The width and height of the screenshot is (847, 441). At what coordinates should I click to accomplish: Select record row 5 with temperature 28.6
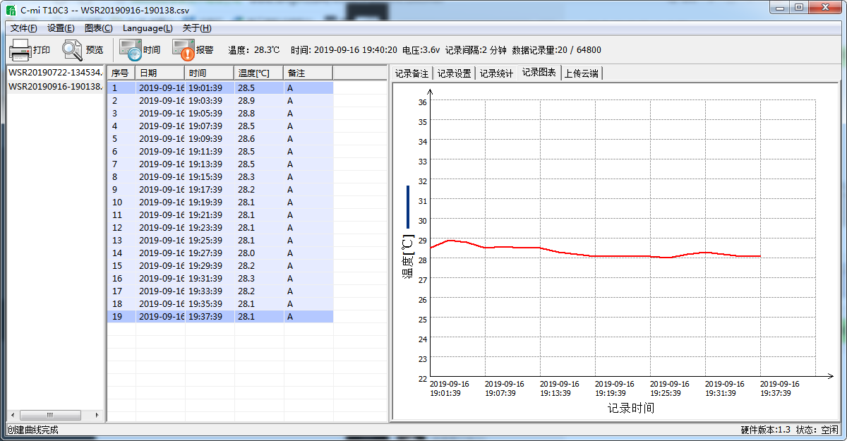click(220, 139)
